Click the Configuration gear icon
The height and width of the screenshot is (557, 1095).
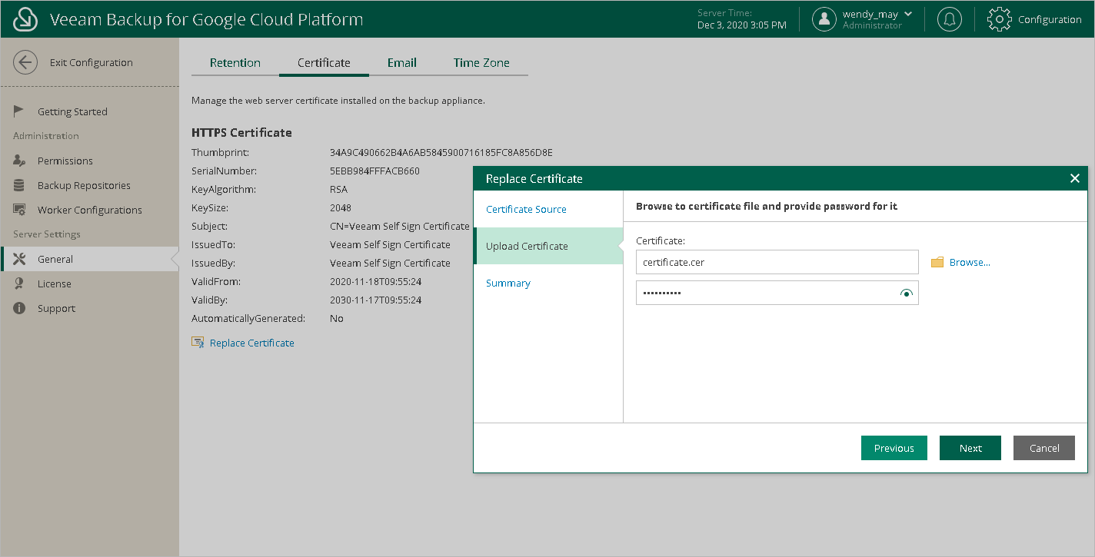pos(999,19)
